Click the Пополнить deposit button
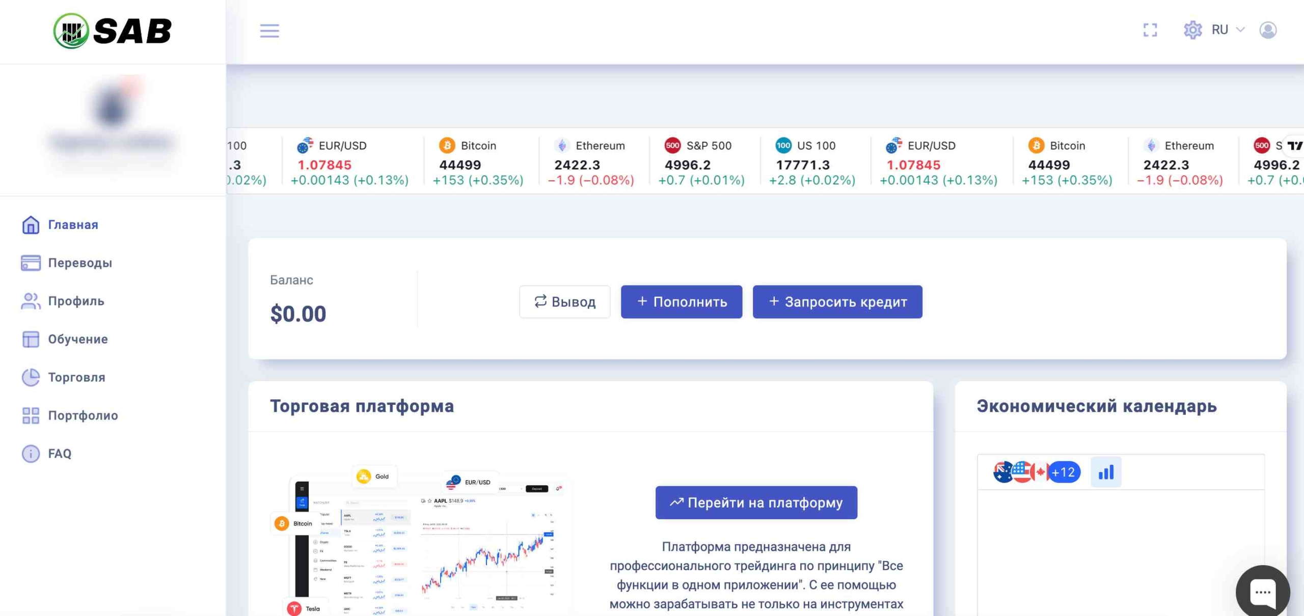This screenshot has height=616, width=1304. click(x=681, y=302)
